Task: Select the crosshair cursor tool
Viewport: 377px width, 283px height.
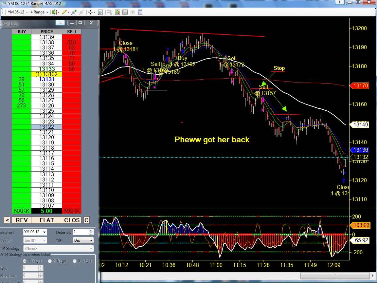Action: (x=90, y=12)
